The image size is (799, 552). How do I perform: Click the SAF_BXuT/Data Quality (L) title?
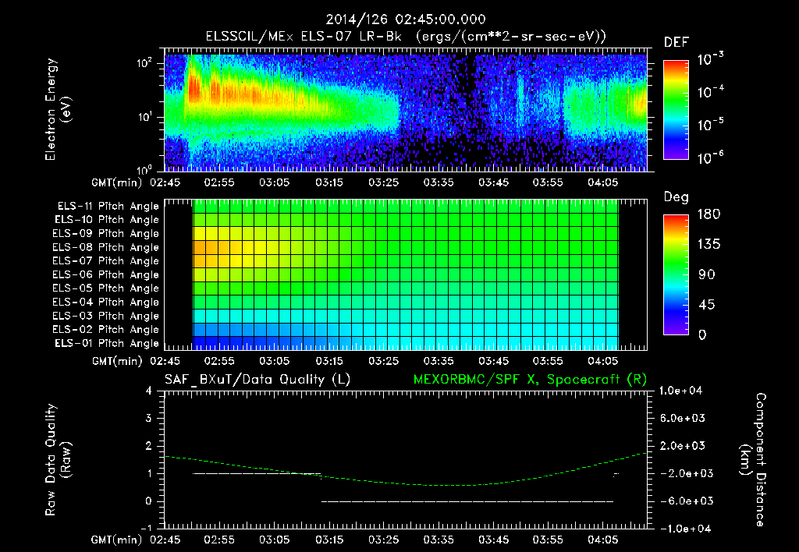(257, 380)
